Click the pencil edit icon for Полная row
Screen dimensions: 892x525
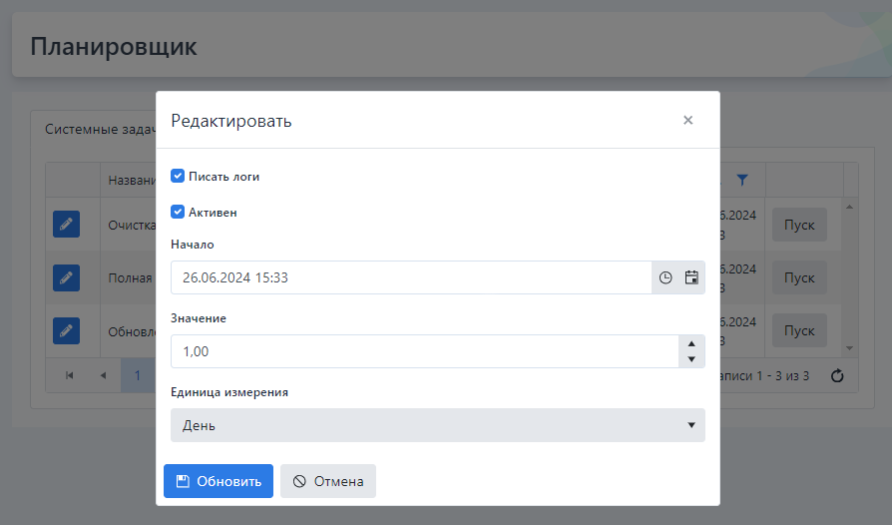click(66, 277)
